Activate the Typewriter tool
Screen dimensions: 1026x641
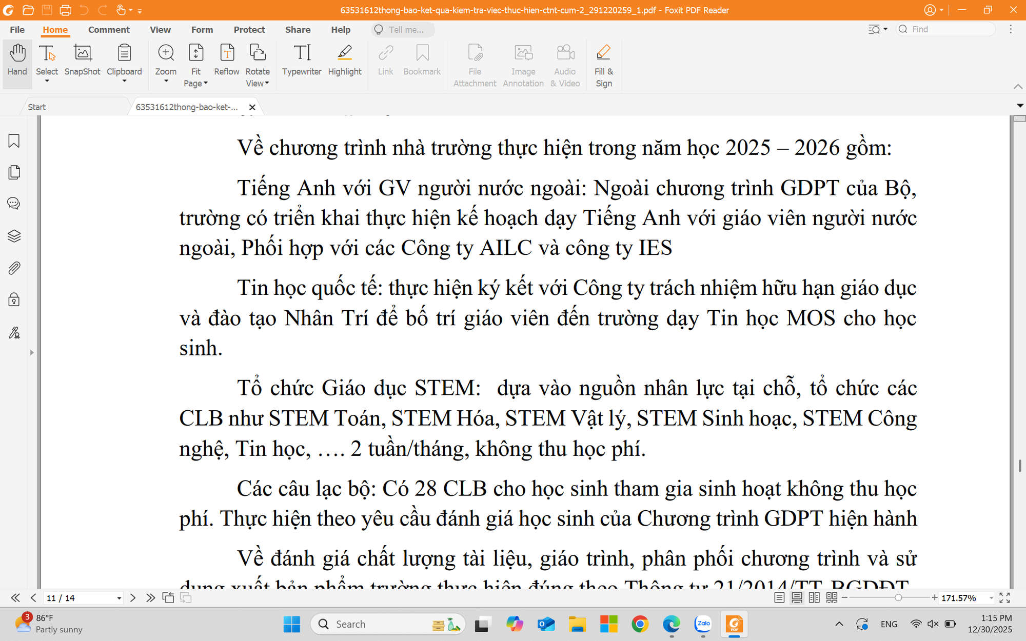pyautogui.click(x=302, y=62)
